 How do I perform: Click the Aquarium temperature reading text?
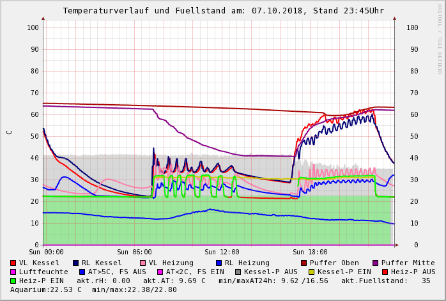[46, 289]
